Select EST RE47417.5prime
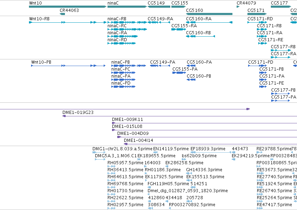The height and width of the screenshot is (210, 297). click(x=260, y=208)
